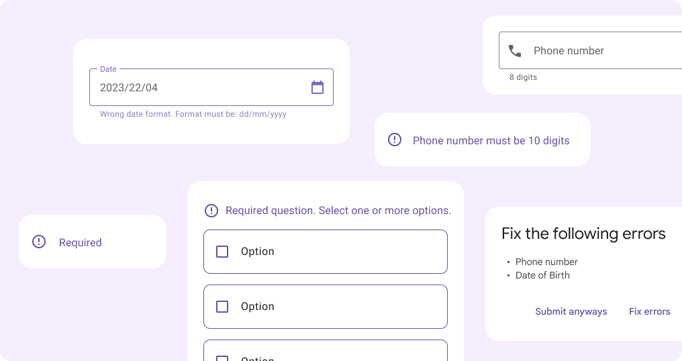Click the Fix the following errors heading
This screenshot has height=361, width=682.
[583, 234]
